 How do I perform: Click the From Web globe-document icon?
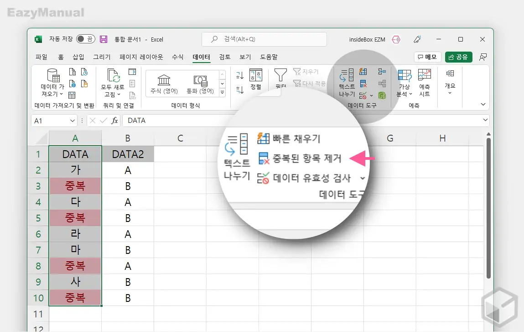[72, 84]
